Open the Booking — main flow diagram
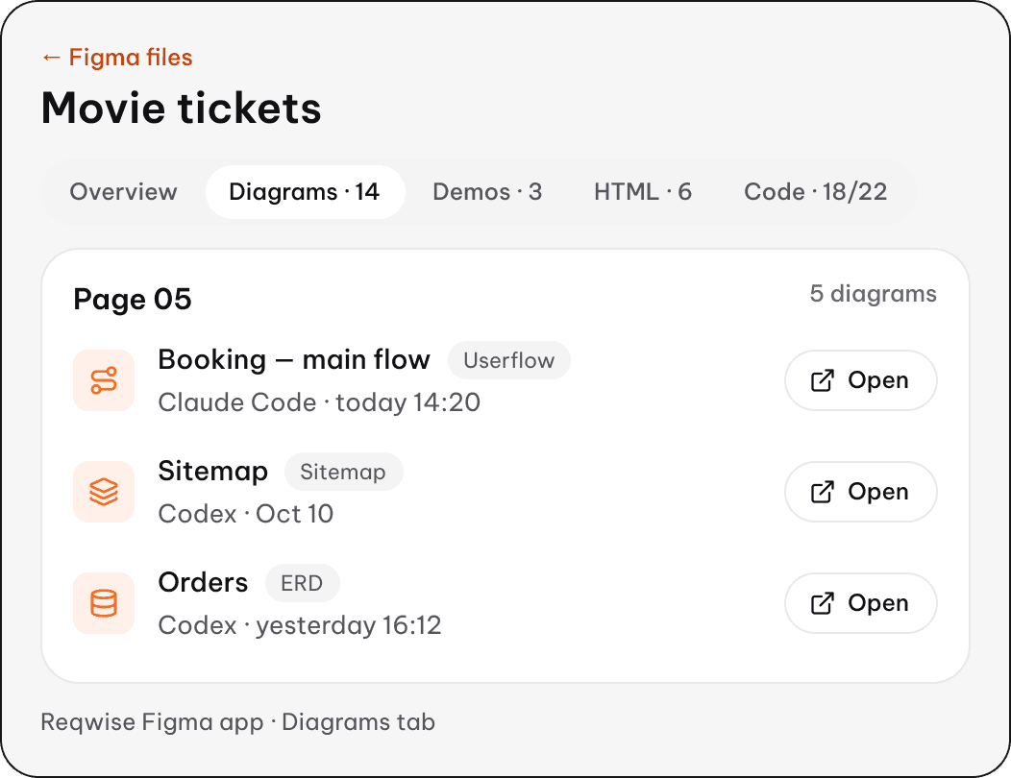The height and width of the screenshot is (778, 1011). [861, 380]
